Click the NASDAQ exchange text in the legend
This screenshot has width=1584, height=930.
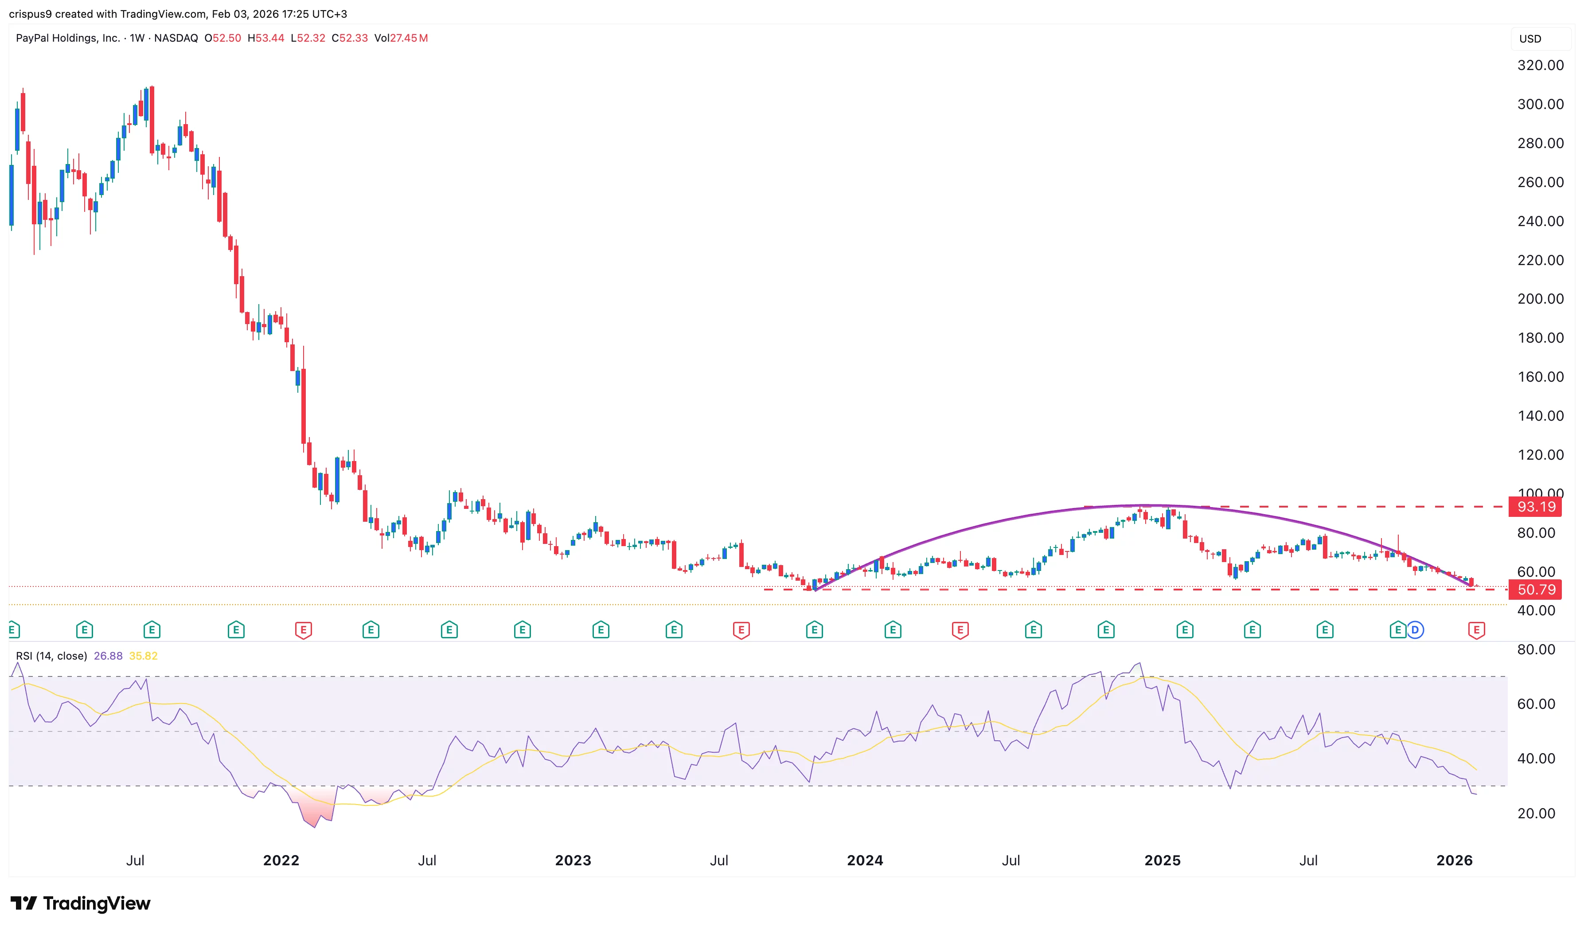coord(177,38)
